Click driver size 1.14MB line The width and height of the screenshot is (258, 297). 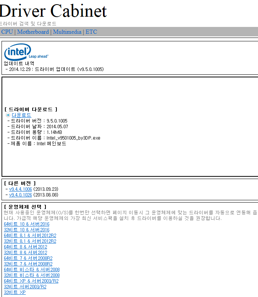(x=34, y=132)
